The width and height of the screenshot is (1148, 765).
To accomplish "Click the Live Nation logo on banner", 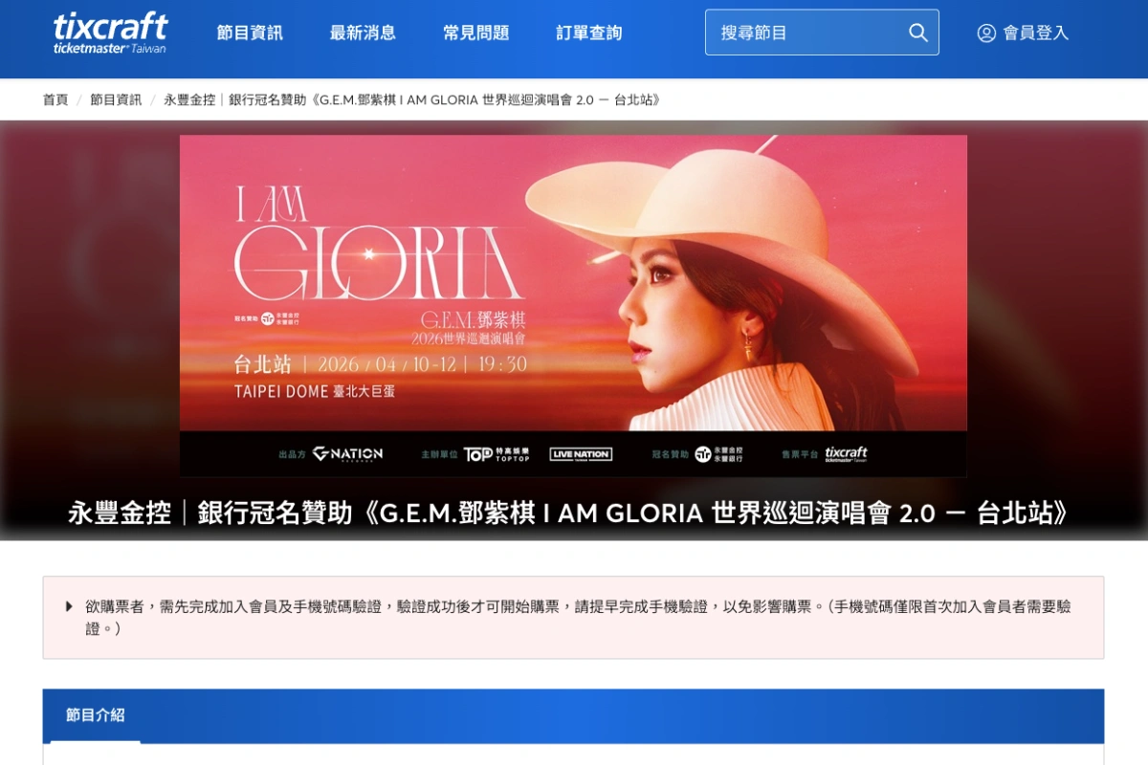I will [x=581, y=454].
